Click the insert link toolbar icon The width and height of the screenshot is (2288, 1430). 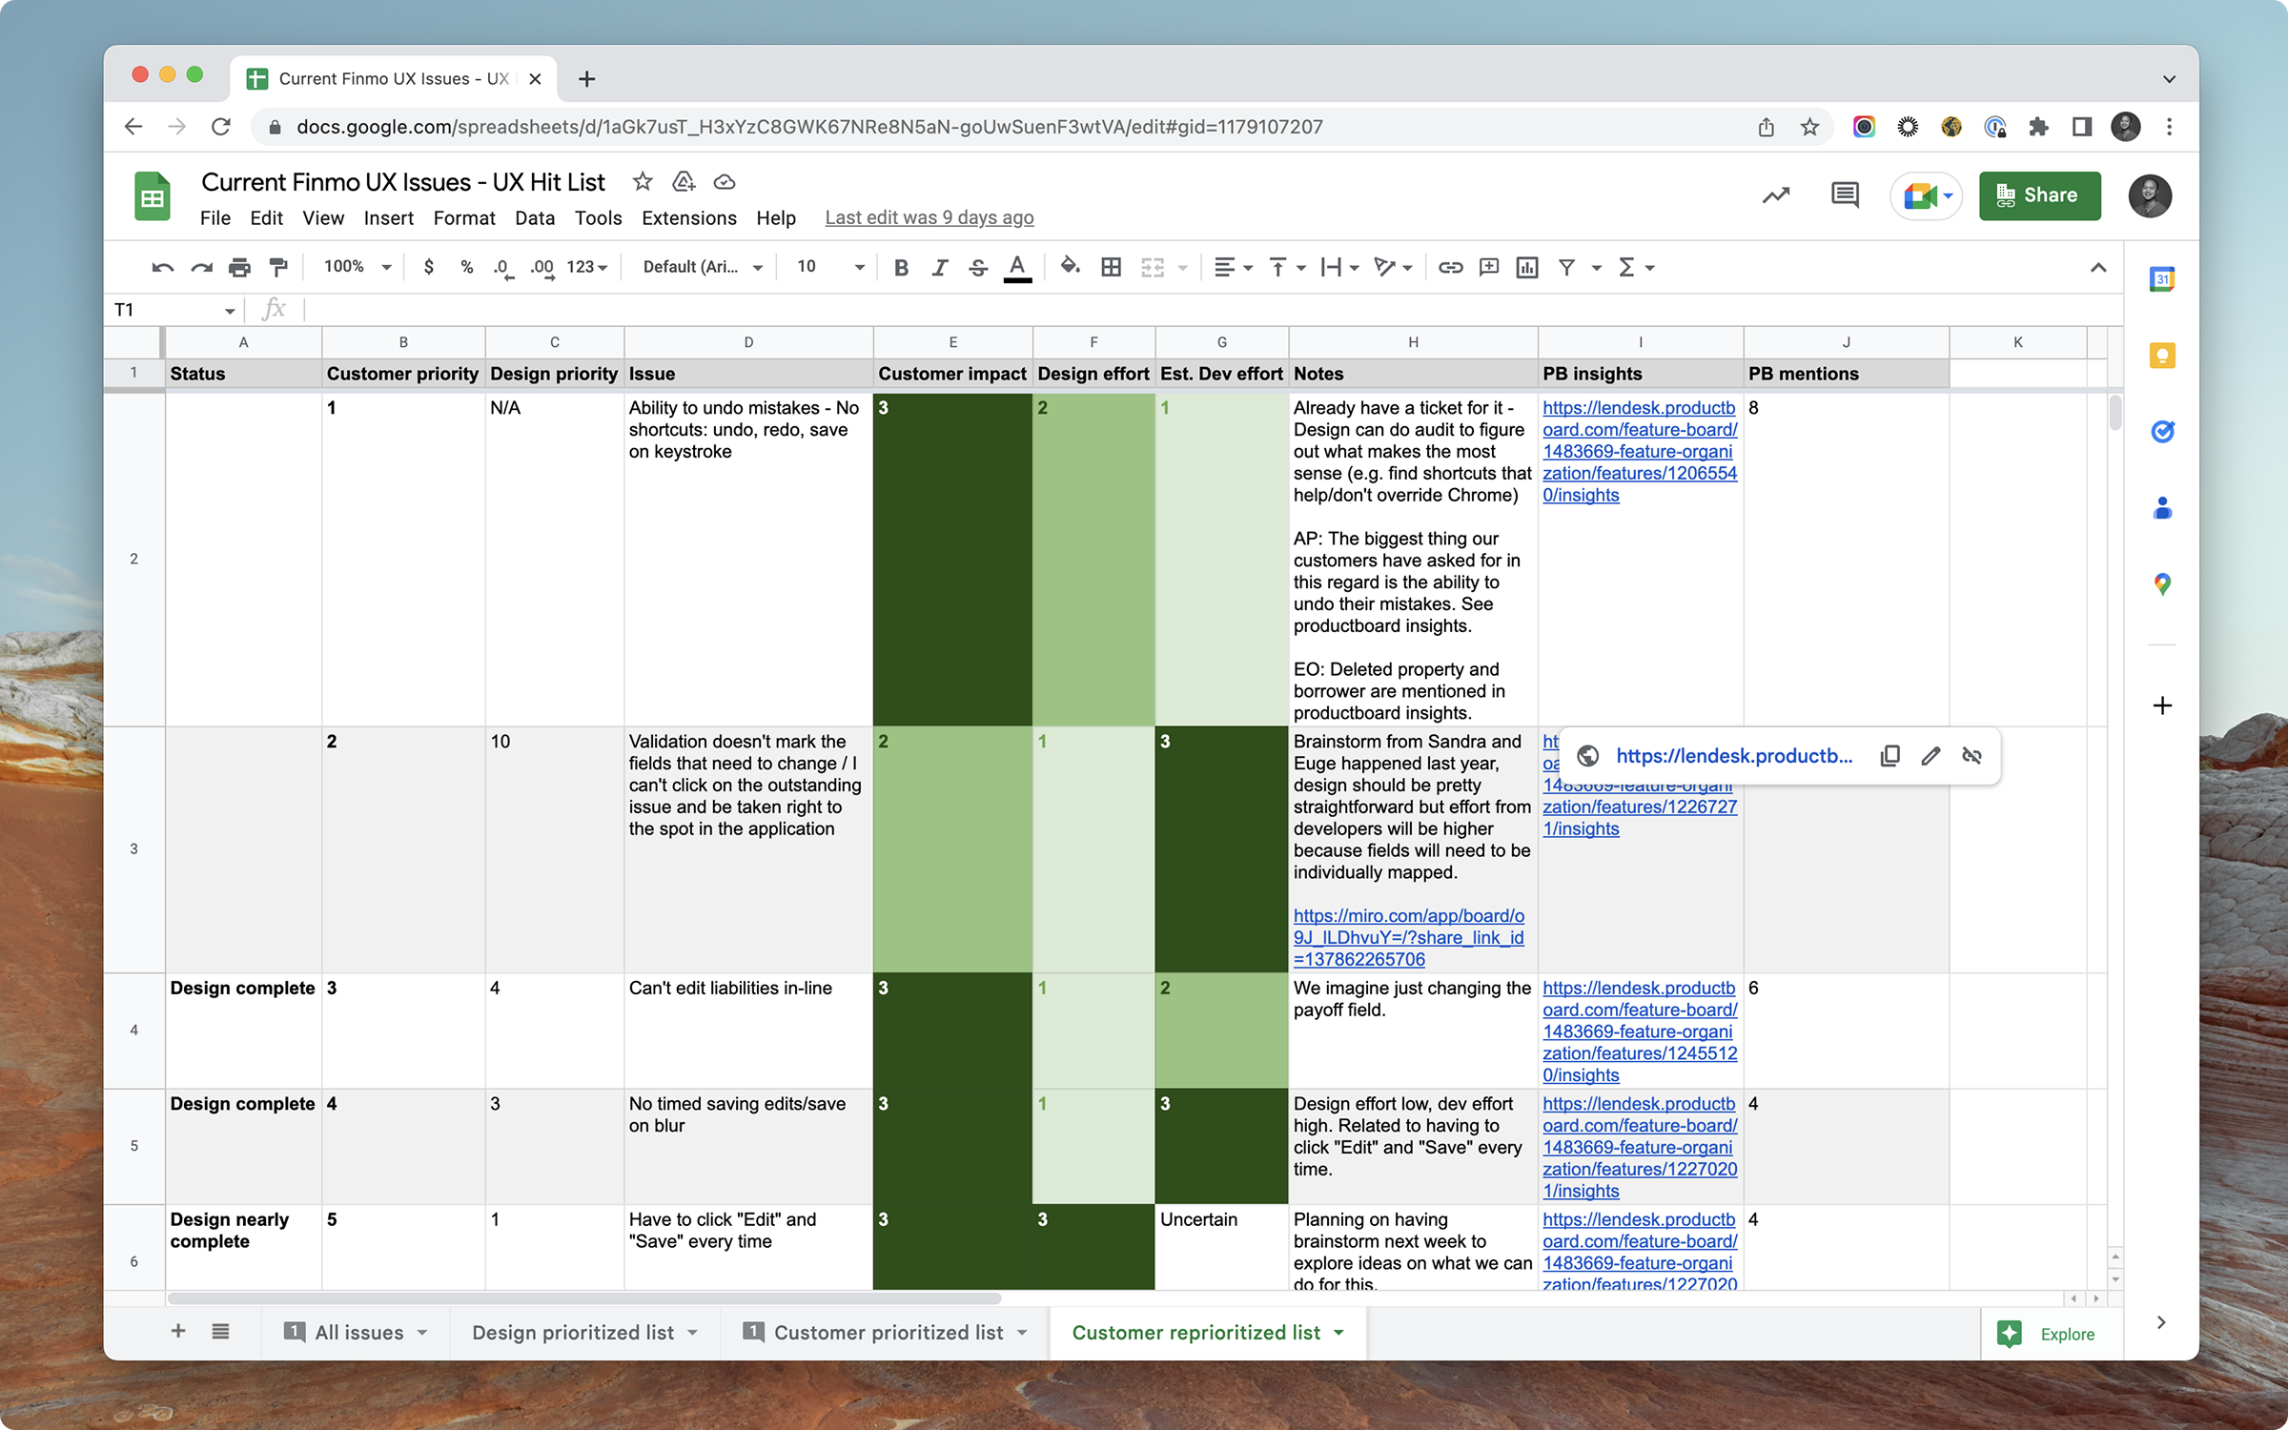[1450, 267]
